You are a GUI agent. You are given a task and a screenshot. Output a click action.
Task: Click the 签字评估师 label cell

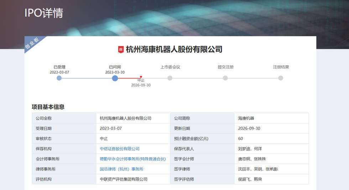[202, 179]
